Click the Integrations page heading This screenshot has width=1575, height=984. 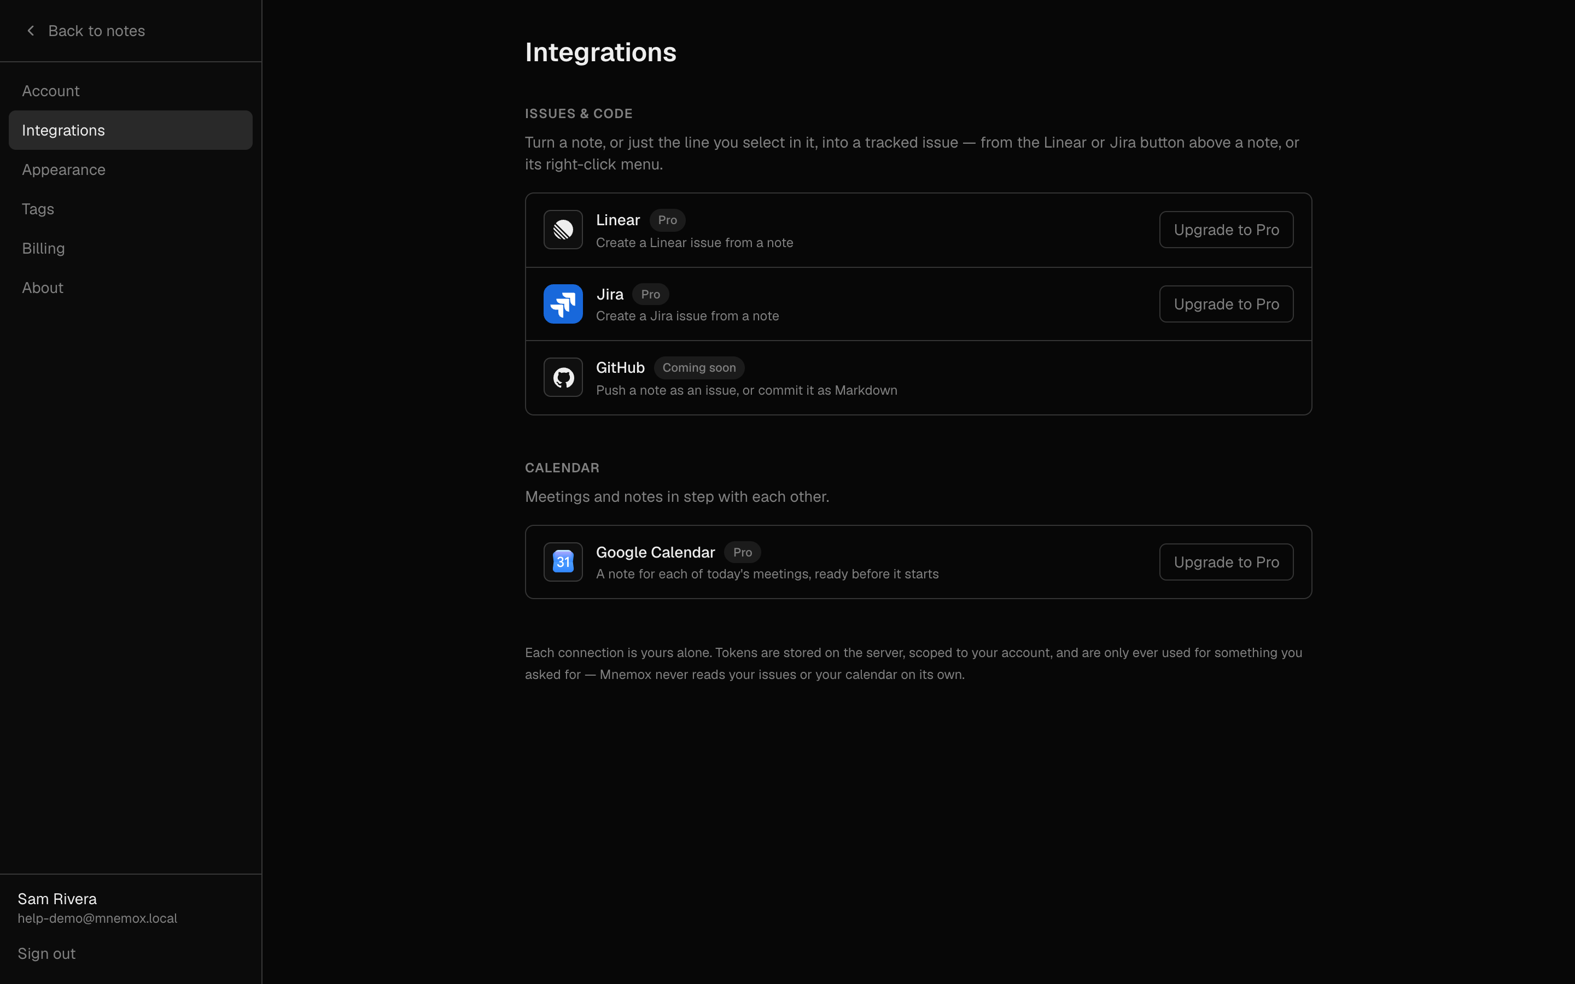[600, 52]
